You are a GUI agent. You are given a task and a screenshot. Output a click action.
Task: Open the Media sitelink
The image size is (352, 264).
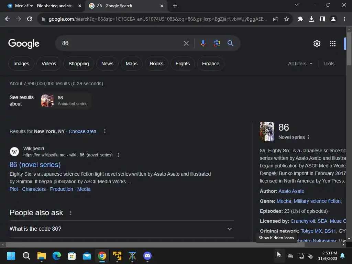84,189
